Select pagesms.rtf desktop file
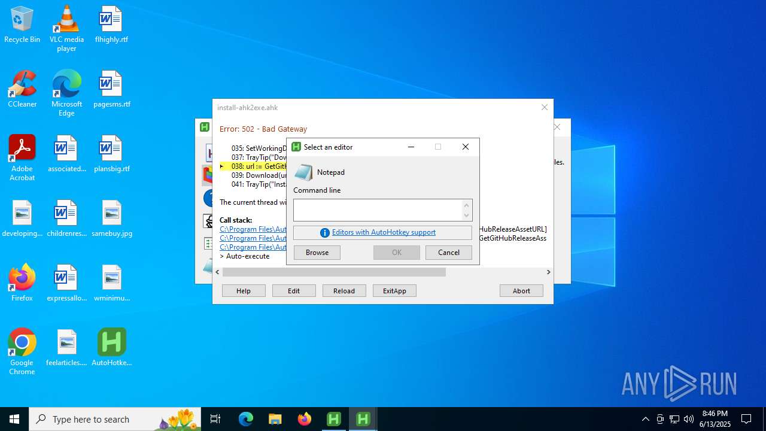Screen dimensions: 766x431 (111, 89)
